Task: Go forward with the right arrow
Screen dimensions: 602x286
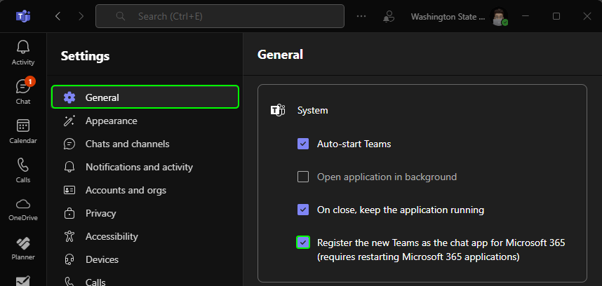Action: tap(81, 16)
